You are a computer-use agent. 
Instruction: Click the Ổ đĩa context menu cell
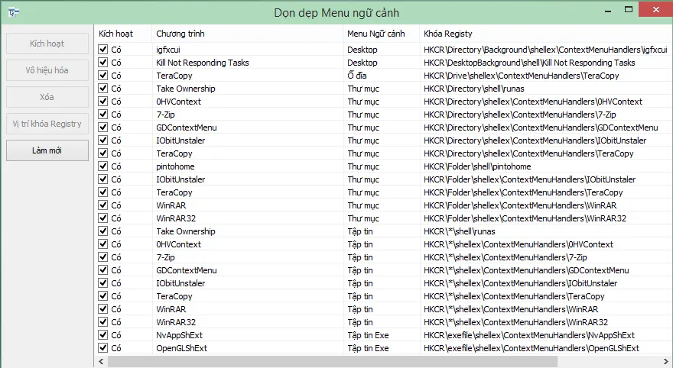(x=356, y=76)
